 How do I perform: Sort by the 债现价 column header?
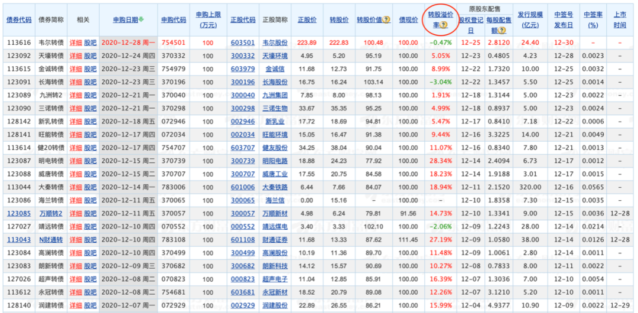pyautogui.click(x=408, y=20)
